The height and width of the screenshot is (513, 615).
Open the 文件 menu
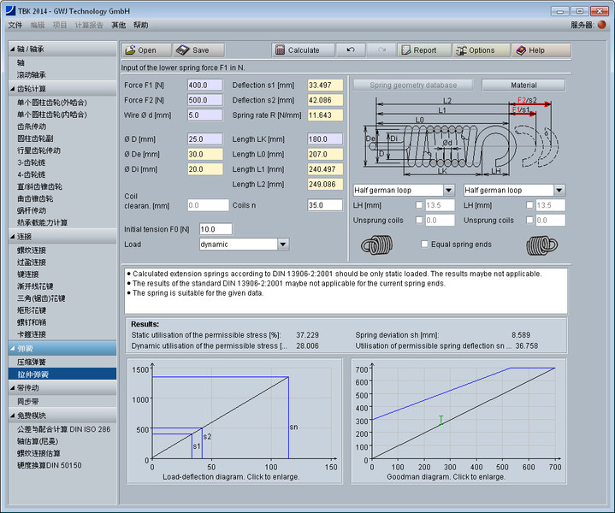pos(15,25)
